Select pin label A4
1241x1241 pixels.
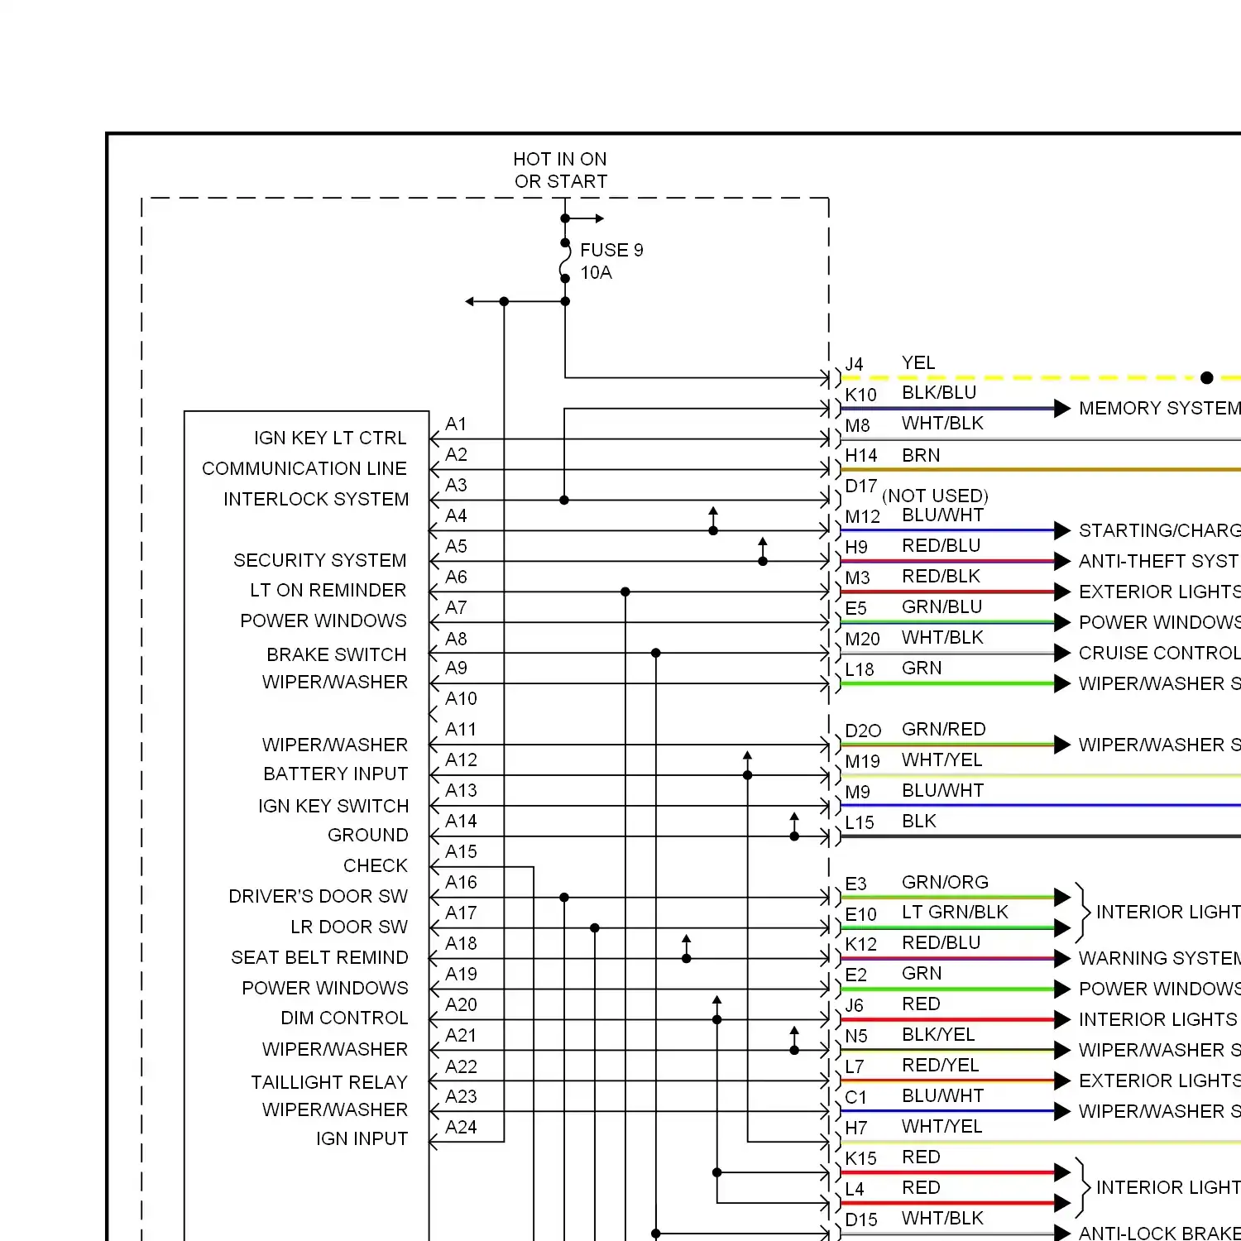[x=456, y=515]
